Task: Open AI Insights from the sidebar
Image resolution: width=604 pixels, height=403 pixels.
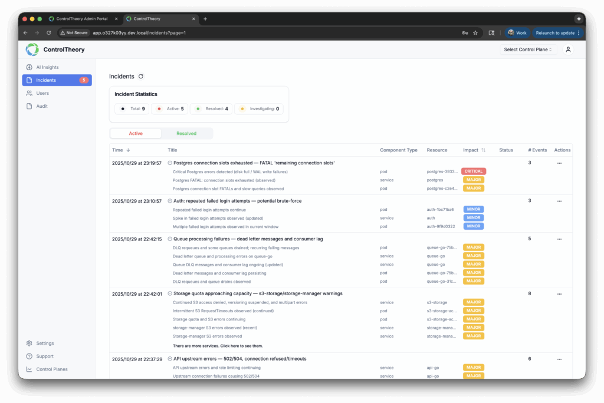Action: point(47,67)
